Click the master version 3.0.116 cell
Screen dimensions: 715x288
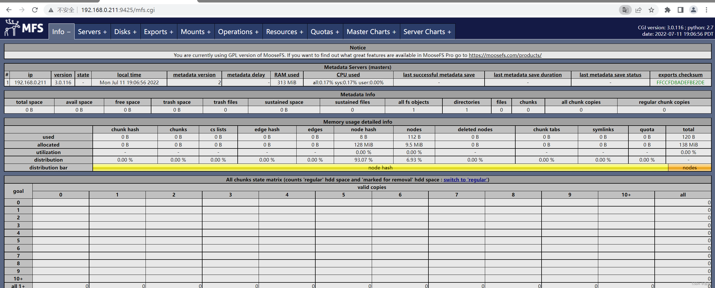(x=63, y=82)
